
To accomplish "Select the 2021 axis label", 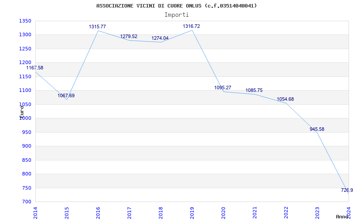I will (255, 213).
